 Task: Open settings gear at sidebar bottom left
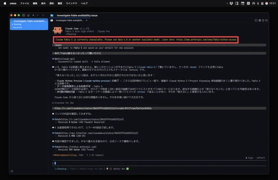12,171
